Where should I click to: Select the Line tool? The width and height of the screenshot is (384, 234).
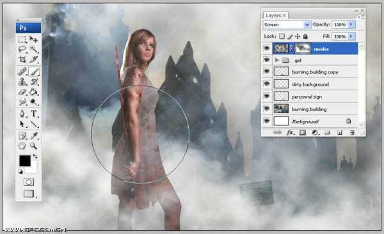(x=34, y=124)
